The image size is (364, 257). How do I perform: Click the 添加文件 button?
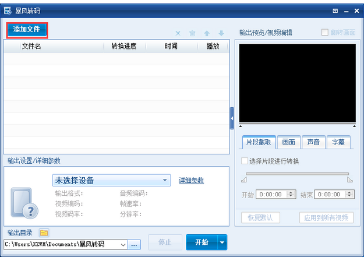(x=27, y=30)
